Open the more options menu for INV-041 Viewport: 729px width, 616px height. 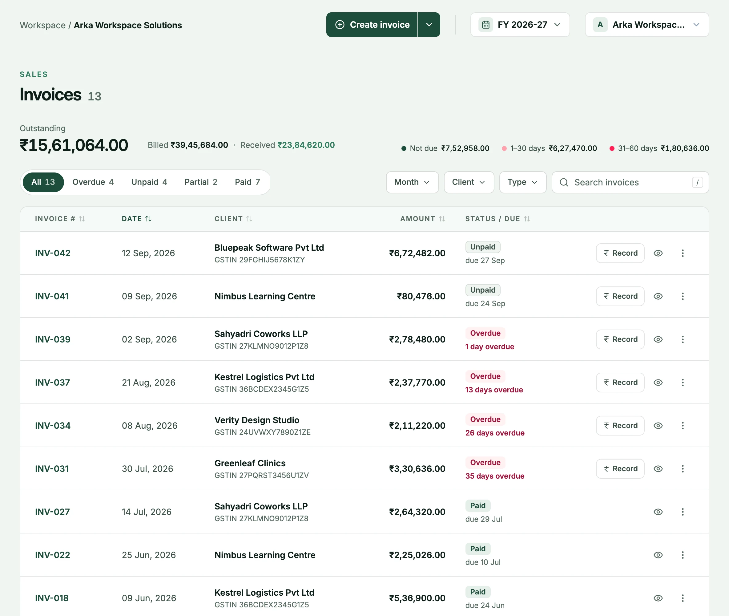click(x=683, y=296)
